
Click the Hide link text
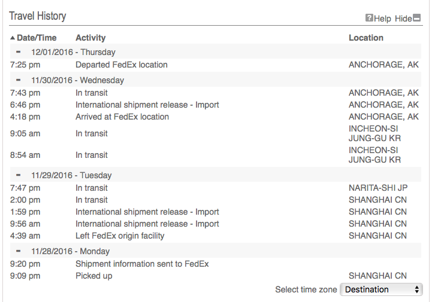[x=403, y=19]
